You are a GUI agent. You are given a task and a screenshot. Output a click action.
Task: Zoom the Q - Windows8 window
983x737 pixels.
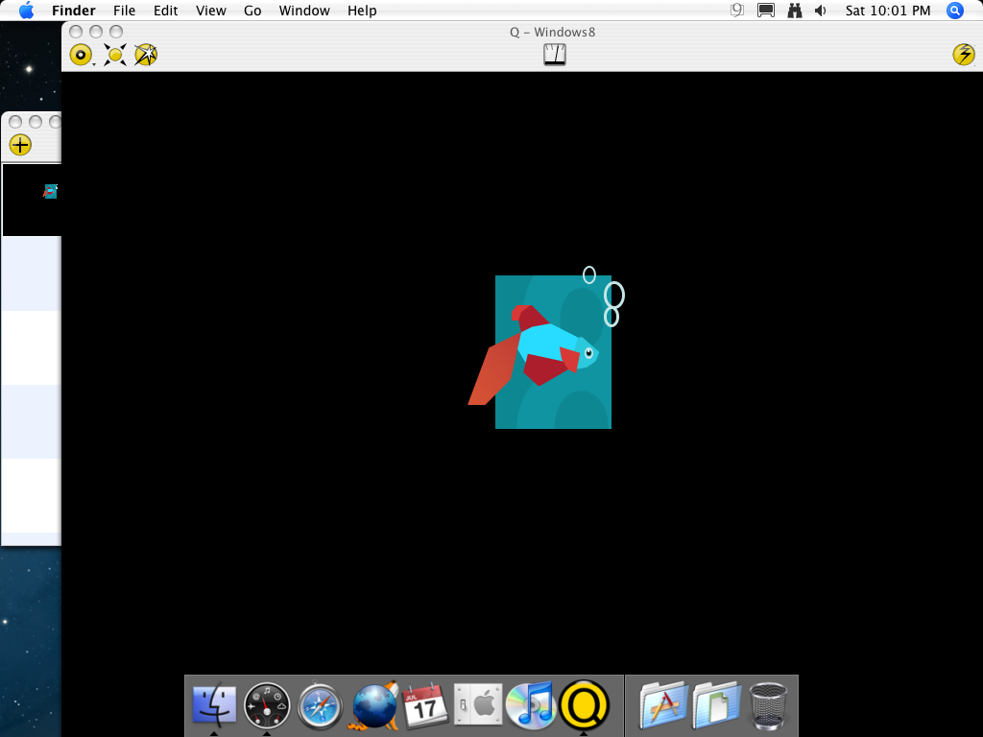(116, 32)
